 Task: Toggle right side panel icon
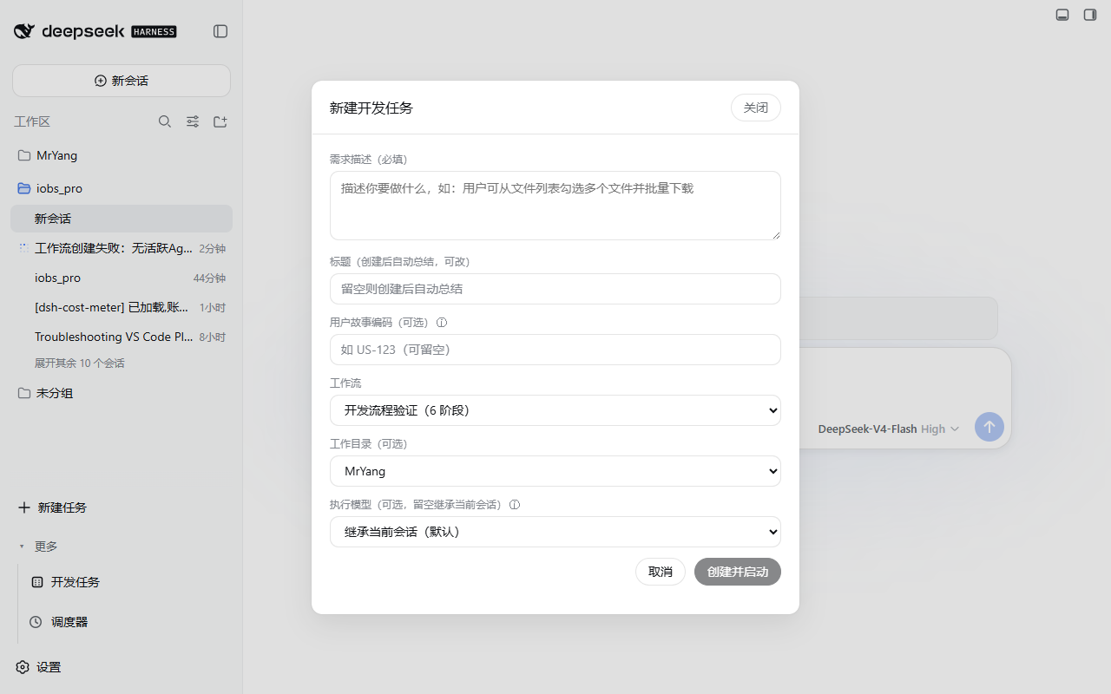tap(1090, 15)
